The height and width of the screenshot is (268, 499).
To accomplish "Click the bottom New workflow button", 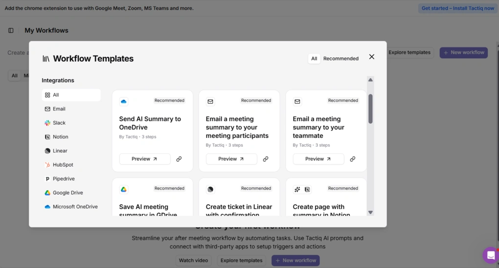I will click(x=295, y=260).
